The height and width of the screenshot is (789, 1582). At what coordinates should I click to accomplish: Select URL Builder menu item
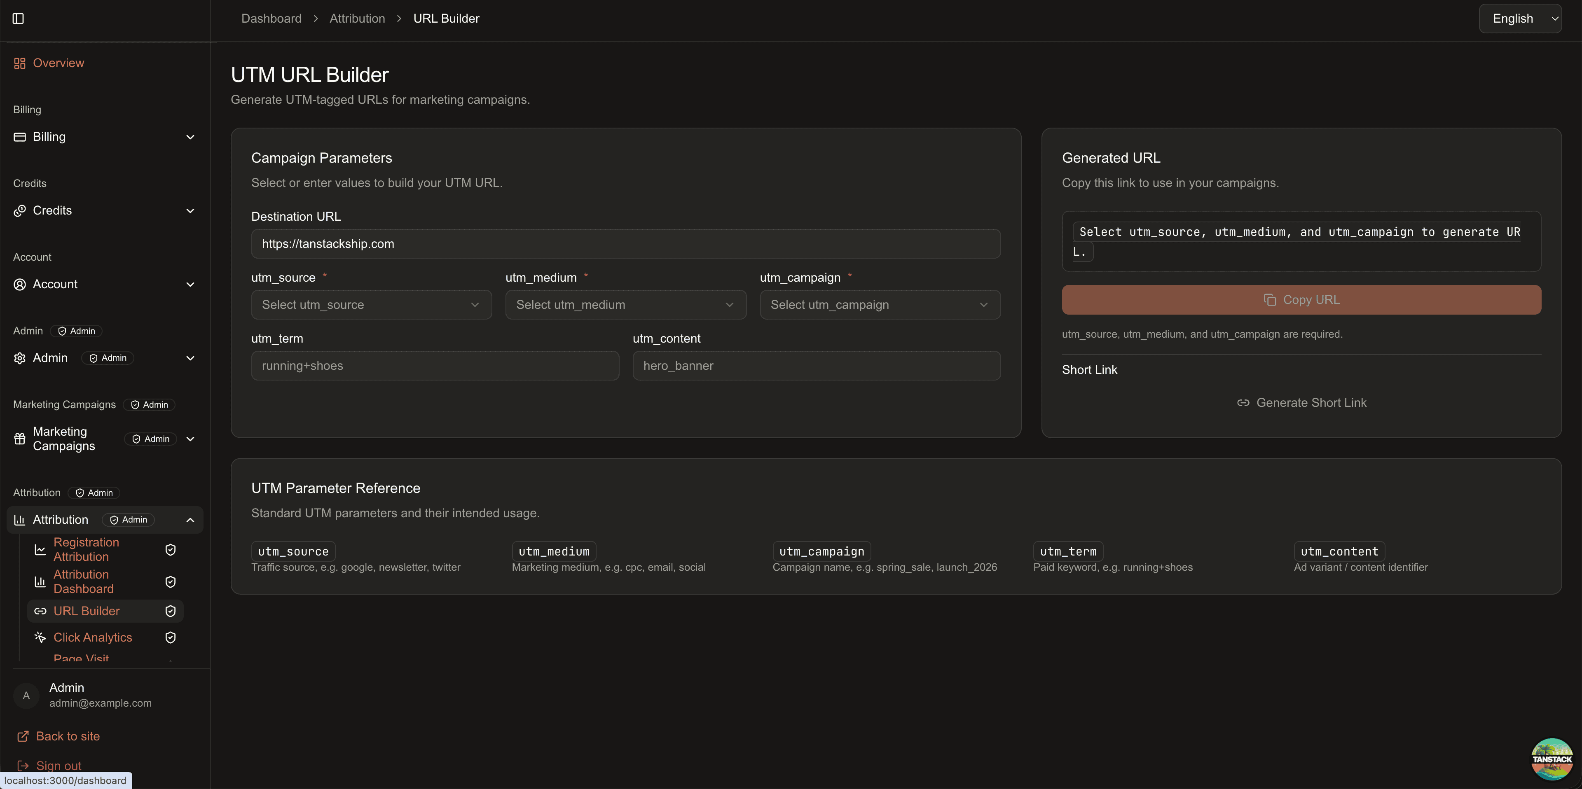[x=105, y=611]
